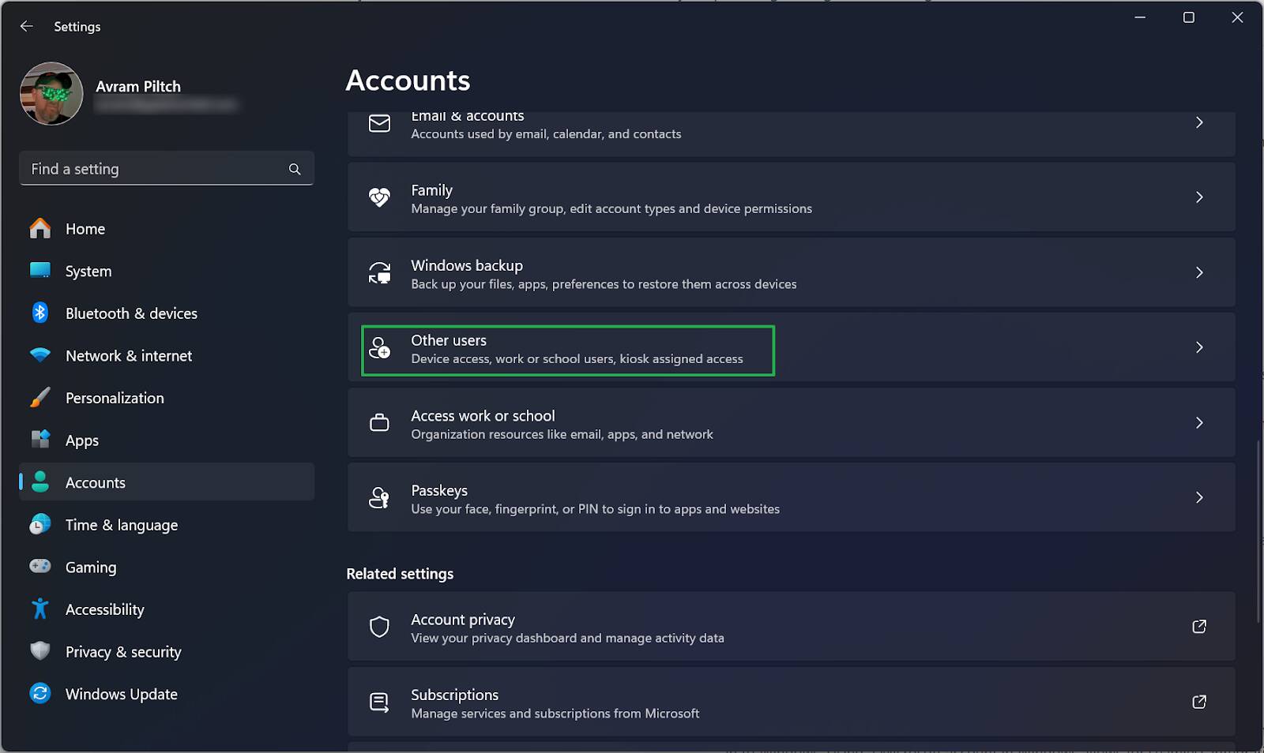Go to Network & internet settings
Screen dimensions: 1264x753
pyautogui.click(x=128, y=356)
